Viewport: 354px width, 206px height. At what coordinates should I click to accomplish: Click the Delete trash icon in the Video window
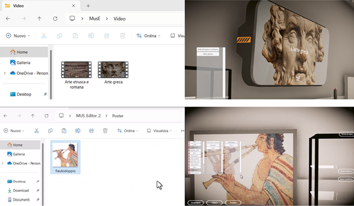click(122, 36)
